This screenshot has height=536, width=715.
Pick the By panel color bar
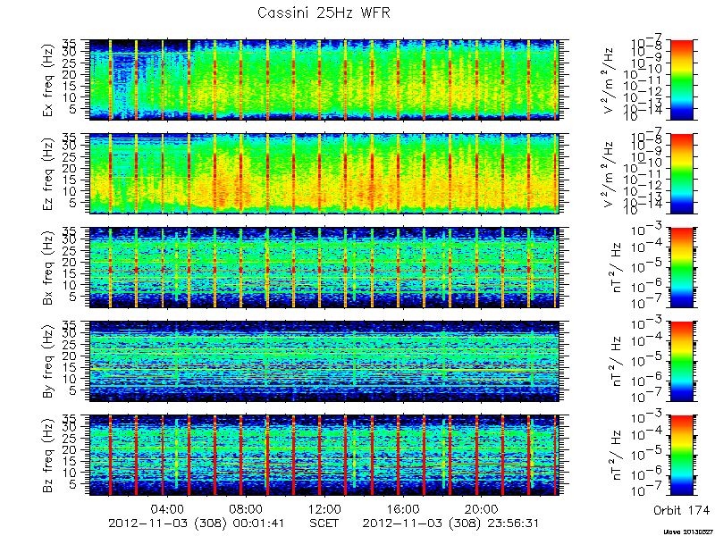[681, 362]
